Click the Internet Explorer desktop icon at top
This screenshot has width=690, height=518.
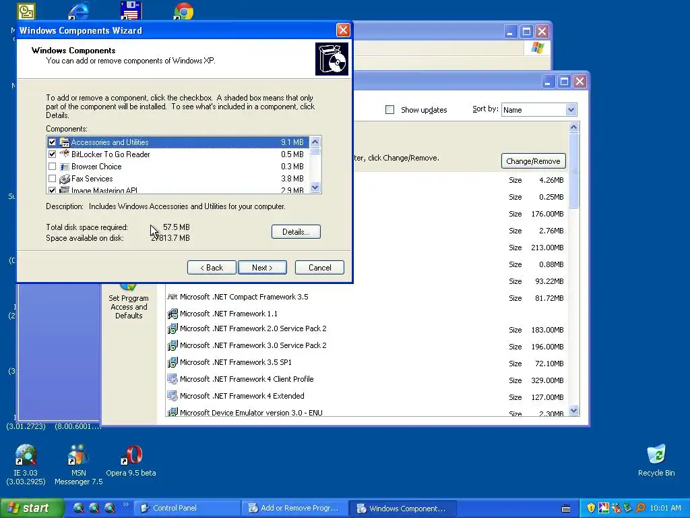click(78, 11)
